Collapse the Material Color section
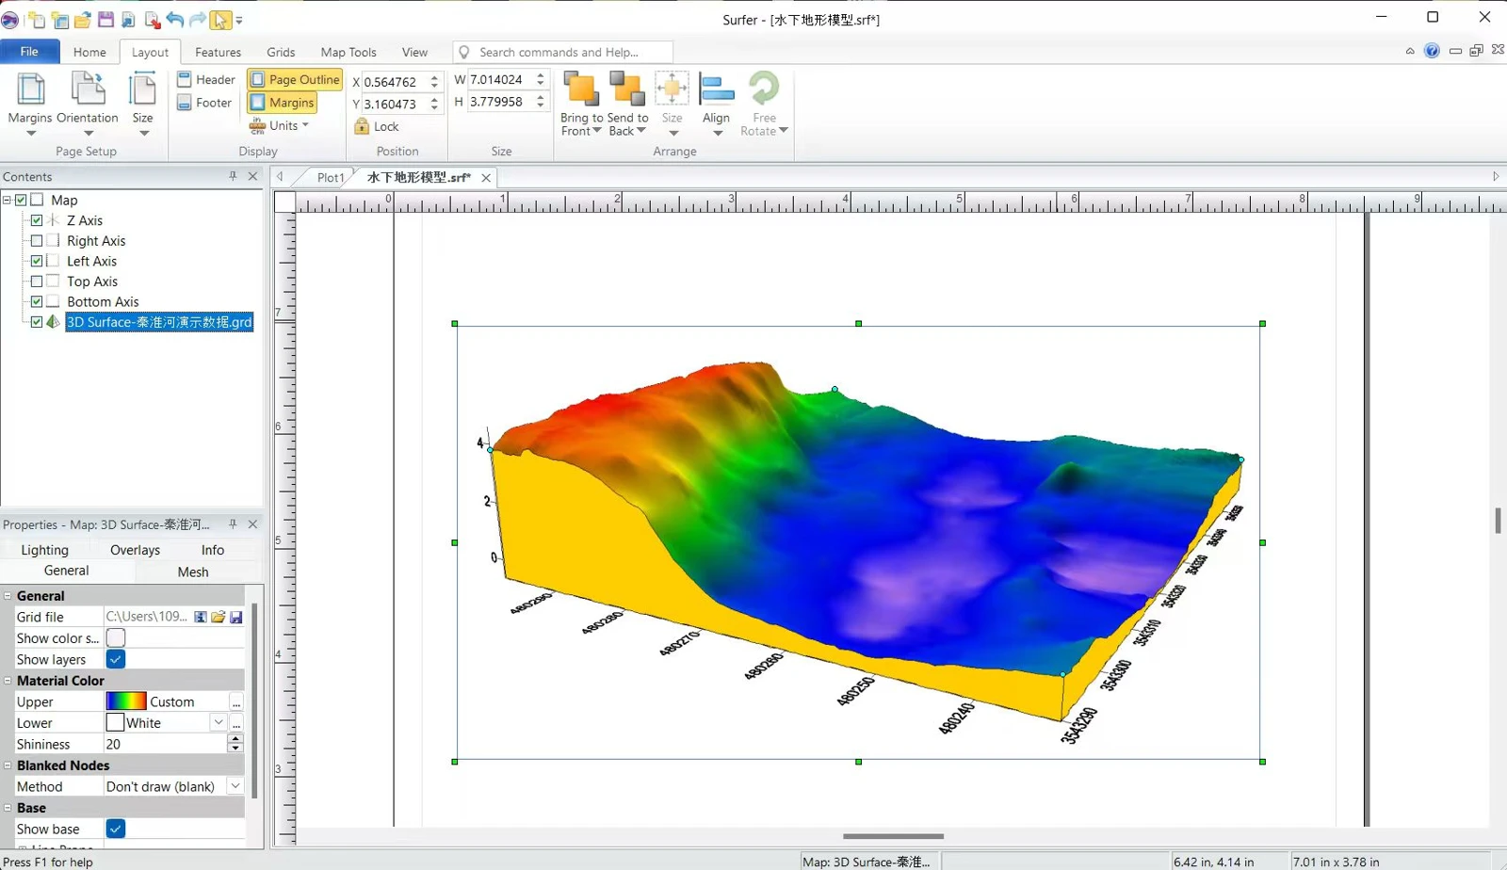The width and height of the screenshot is (1507, 870). point(8,681)
